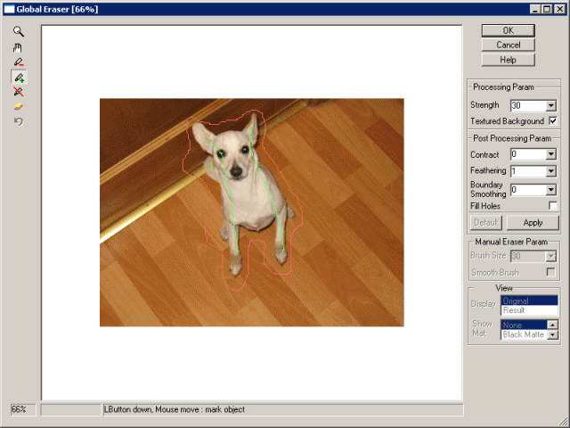Select the Zoom magnifier tool
The width and height of the screenshot is (570, 428).
[19, 31]
